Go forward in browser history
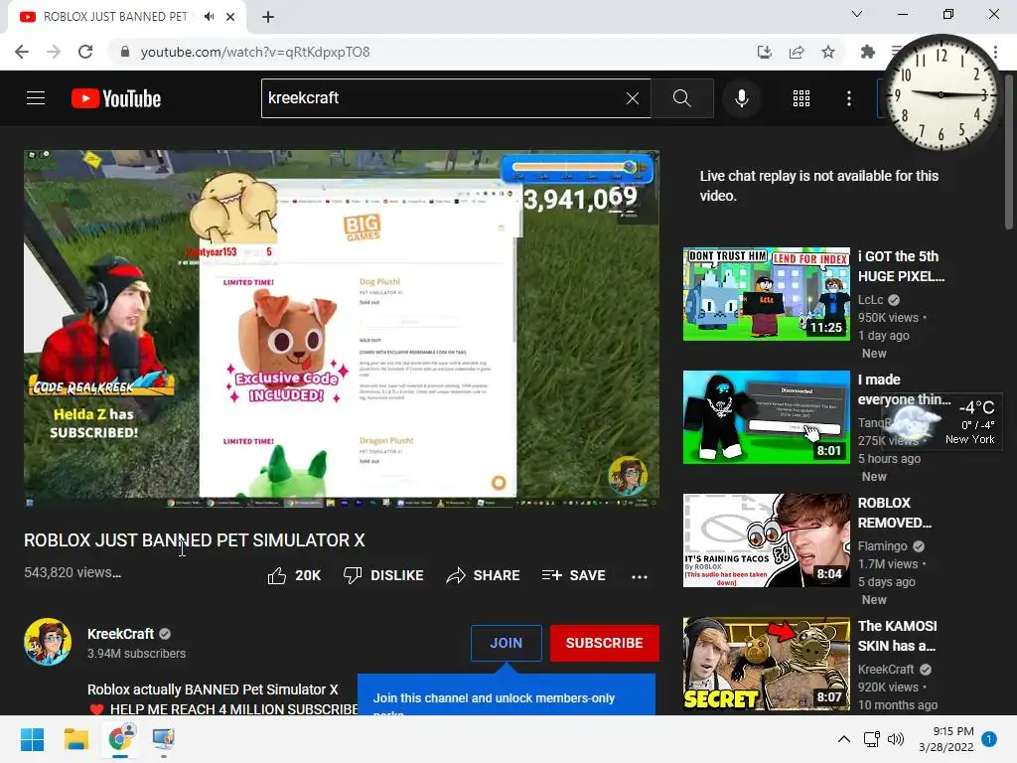Image resolution: width=1017 pixels, height=763 pixels. coord(54,52)
